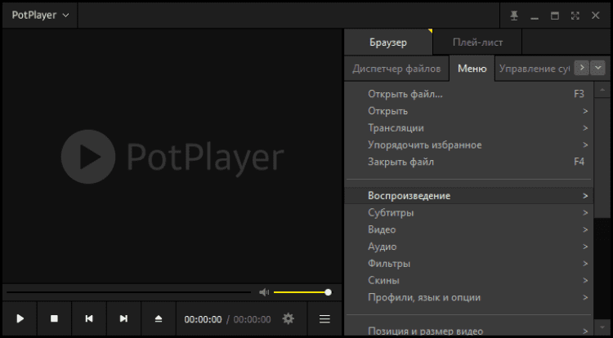Screen dimensions: 613x338
Task: Expand the Видео submenu
Action: pos(468,229)
